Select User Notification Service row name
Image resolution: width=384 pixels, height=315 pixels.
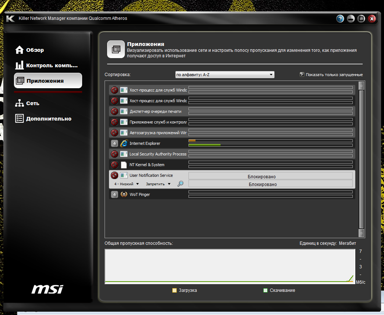[x=151, y=175]
